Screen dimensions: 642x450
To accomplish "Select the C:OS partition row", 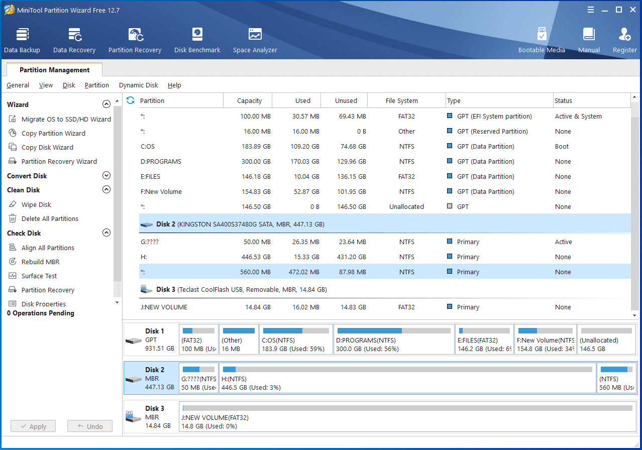I will coord(385,146).
